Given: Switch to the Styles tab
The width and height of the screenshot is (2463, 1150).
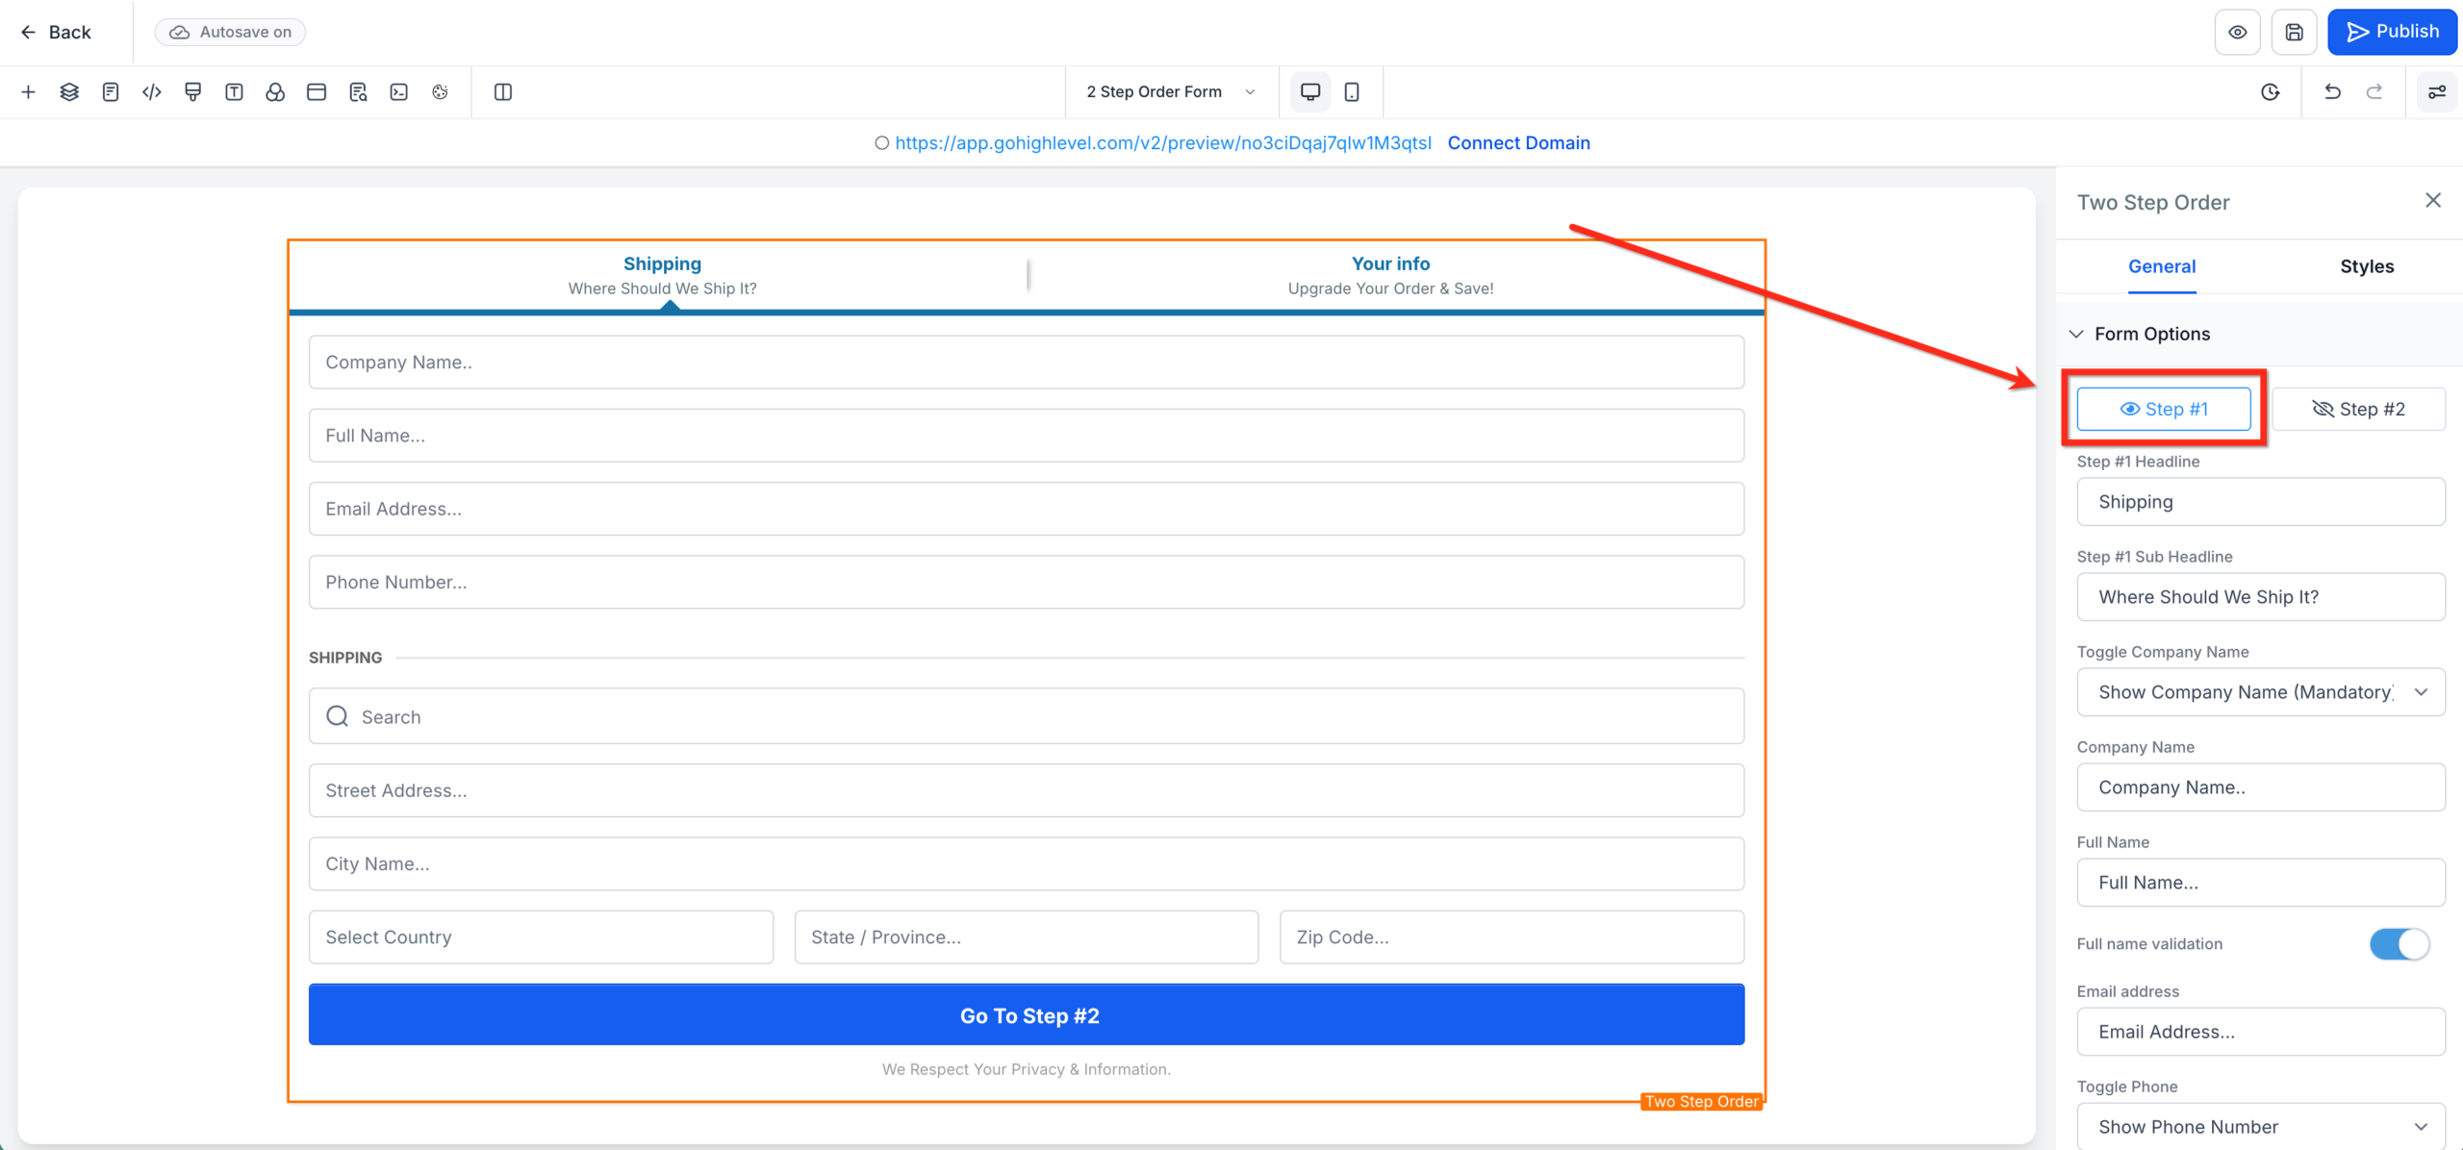Looking at the screenshot, I should click(x=2368, y=266).
